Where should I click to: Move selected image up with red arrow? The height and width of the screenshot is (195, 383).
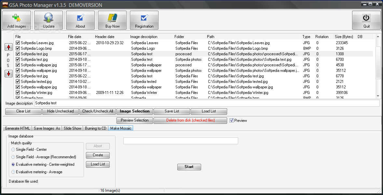[8, 47]
